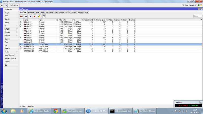Viewport: 203px width, 114px height.
Task: Select the Interface tab
Action: (x=23, y=12)
